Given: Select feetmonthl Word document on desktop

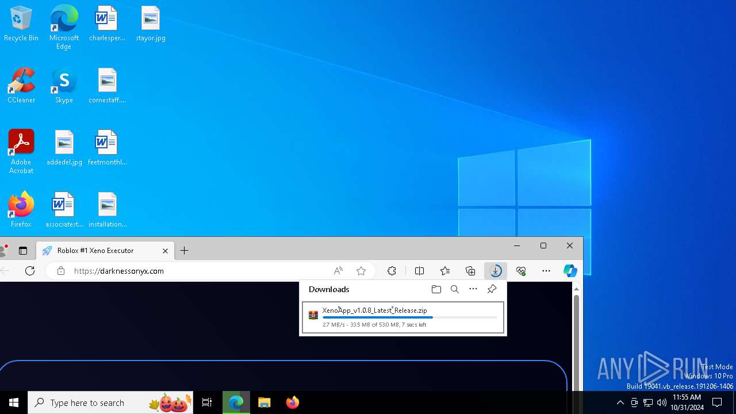Looking at the screenshot, I should click(x=107, y=148).
